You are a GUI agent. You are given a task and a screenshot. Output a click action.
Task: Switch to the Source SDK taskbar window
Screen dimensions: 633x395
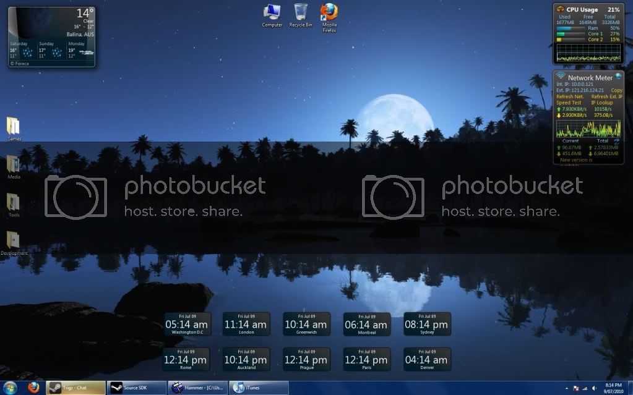click(136, 388)
